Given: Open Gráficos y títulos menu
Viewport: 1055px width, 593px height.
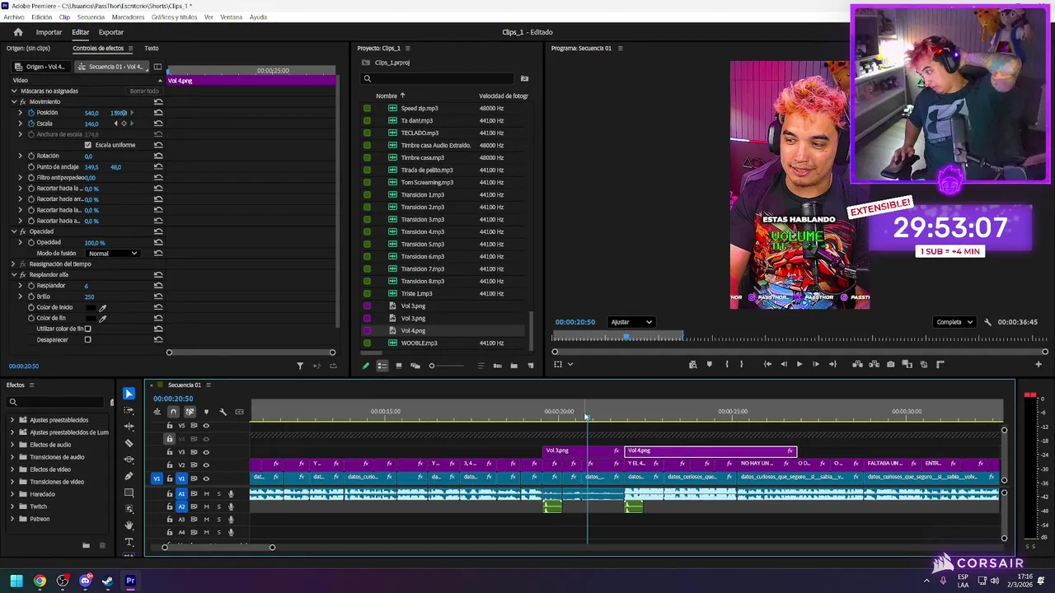Looking at the screenshot, I should click(174, 16).
